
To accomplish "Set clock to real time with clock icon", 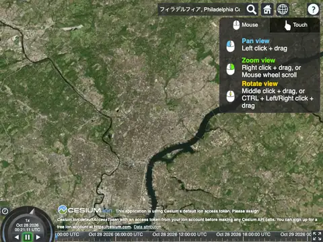I will click(5, 211).
